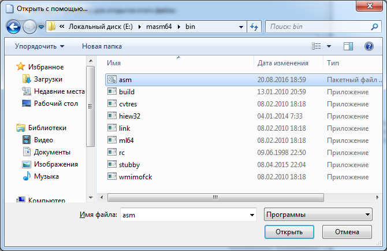Open the Загрузки folder in Избранное
The width and height of the screenshot is (387, 251).
point(48,79)
